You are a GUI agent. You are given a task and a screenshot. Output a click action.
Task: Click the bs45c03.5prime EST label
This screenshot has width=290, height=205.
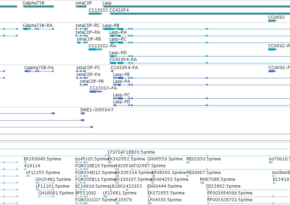[x=92, y=159]
